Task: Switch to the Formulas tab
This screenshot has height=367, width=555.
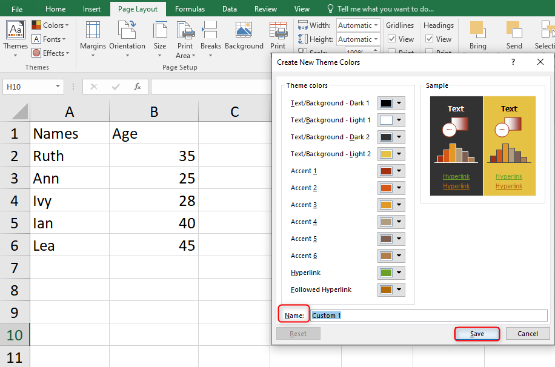Action: point(190,8)
